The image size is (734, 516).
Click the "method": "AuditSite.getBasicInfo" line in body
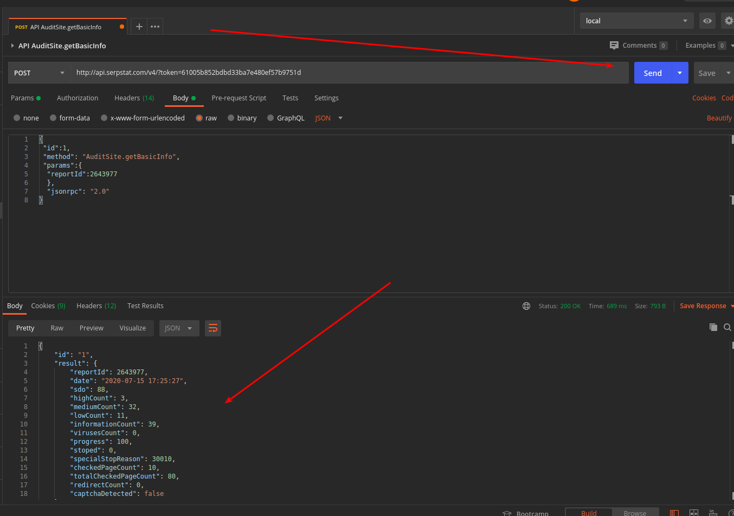pos(111,157)
